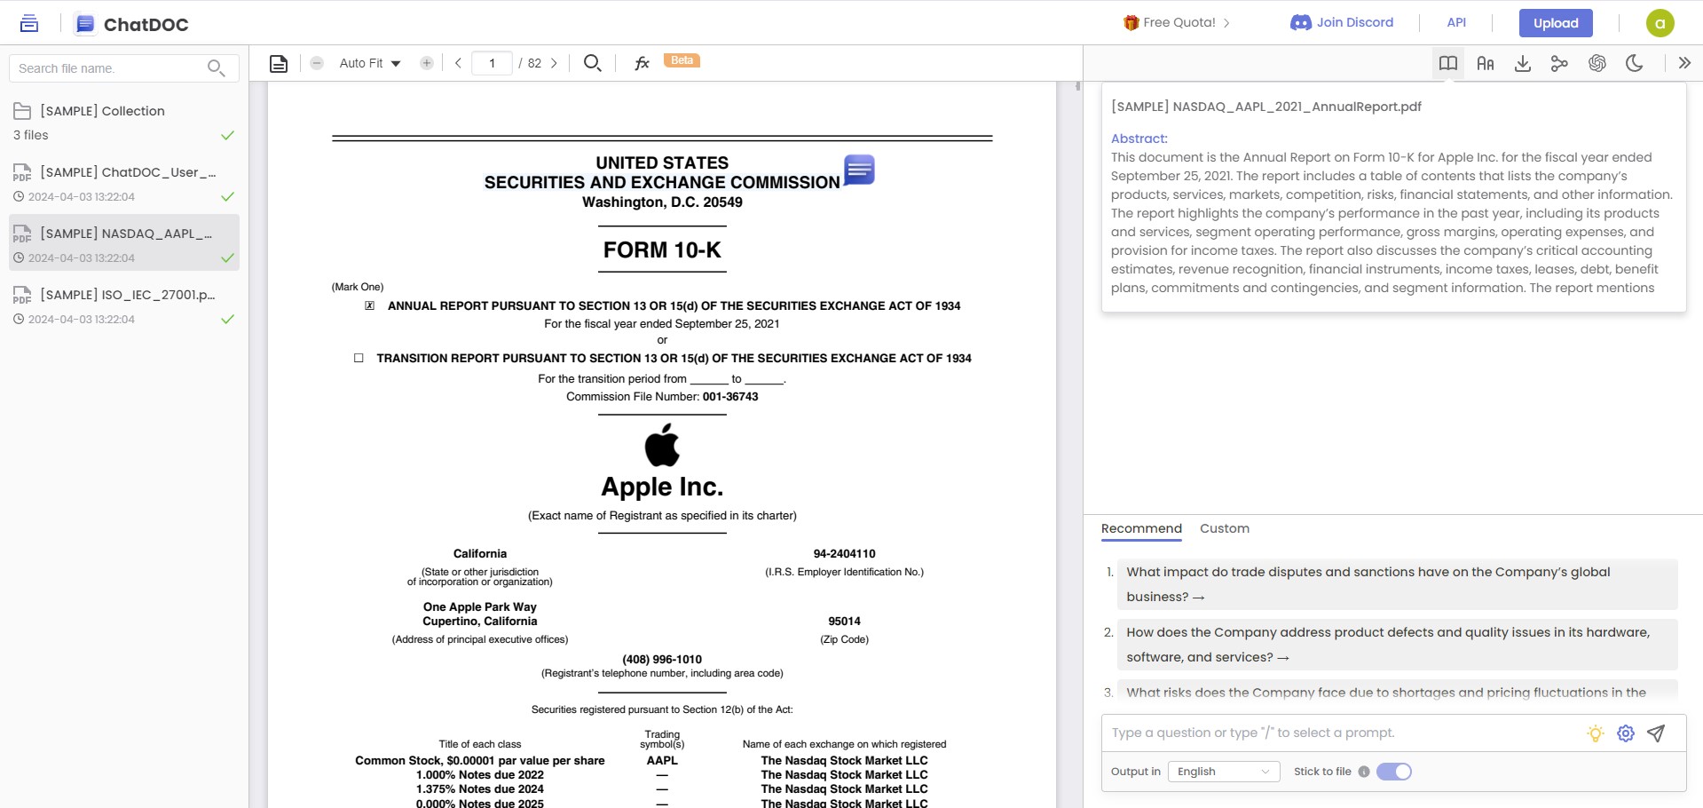The width and height of the screenshot is (1703, 808).
Task: Open the Auto Fit zoom dropdown
Action: [370, 63]
